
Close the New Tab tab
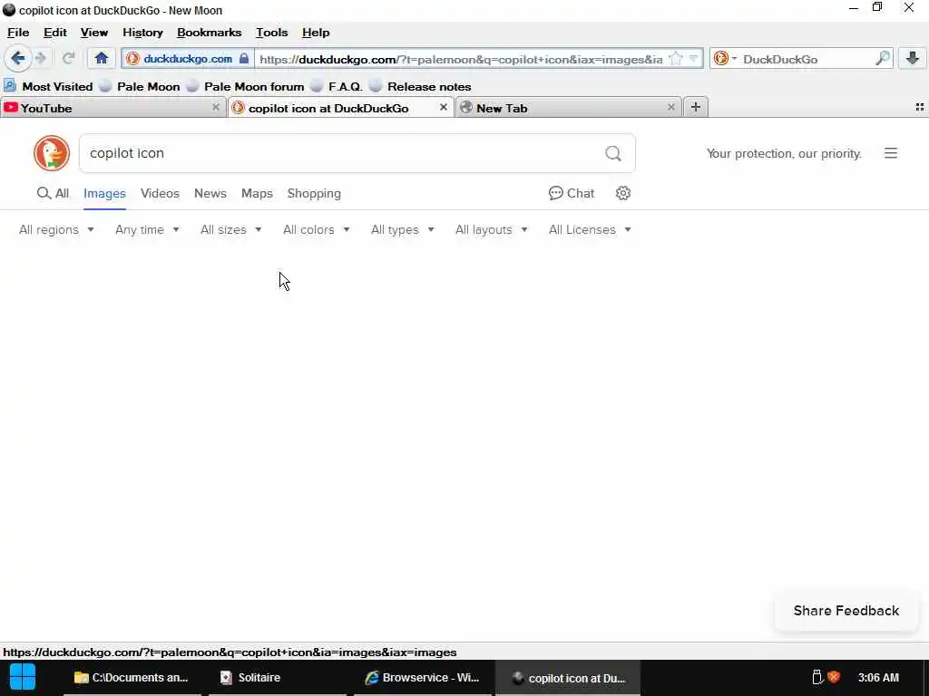tap(670, 107)
